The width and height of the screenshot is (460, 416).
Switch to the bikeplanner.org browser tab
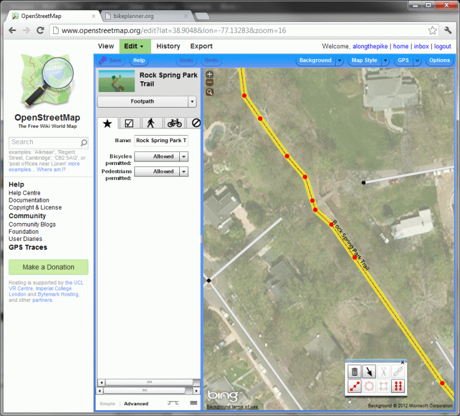[x=147, y=16]
